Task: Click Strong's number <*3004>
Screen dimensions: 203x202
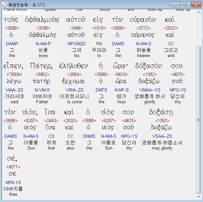Action: [14, 74]
